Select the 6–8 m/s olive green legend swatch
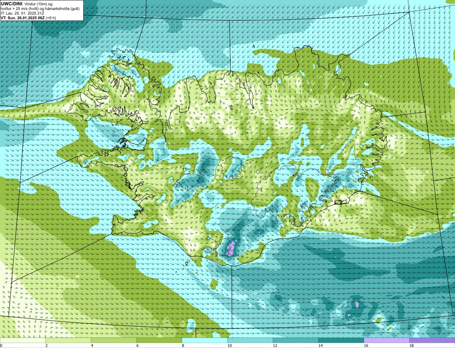455x348 pixels. 159,340
